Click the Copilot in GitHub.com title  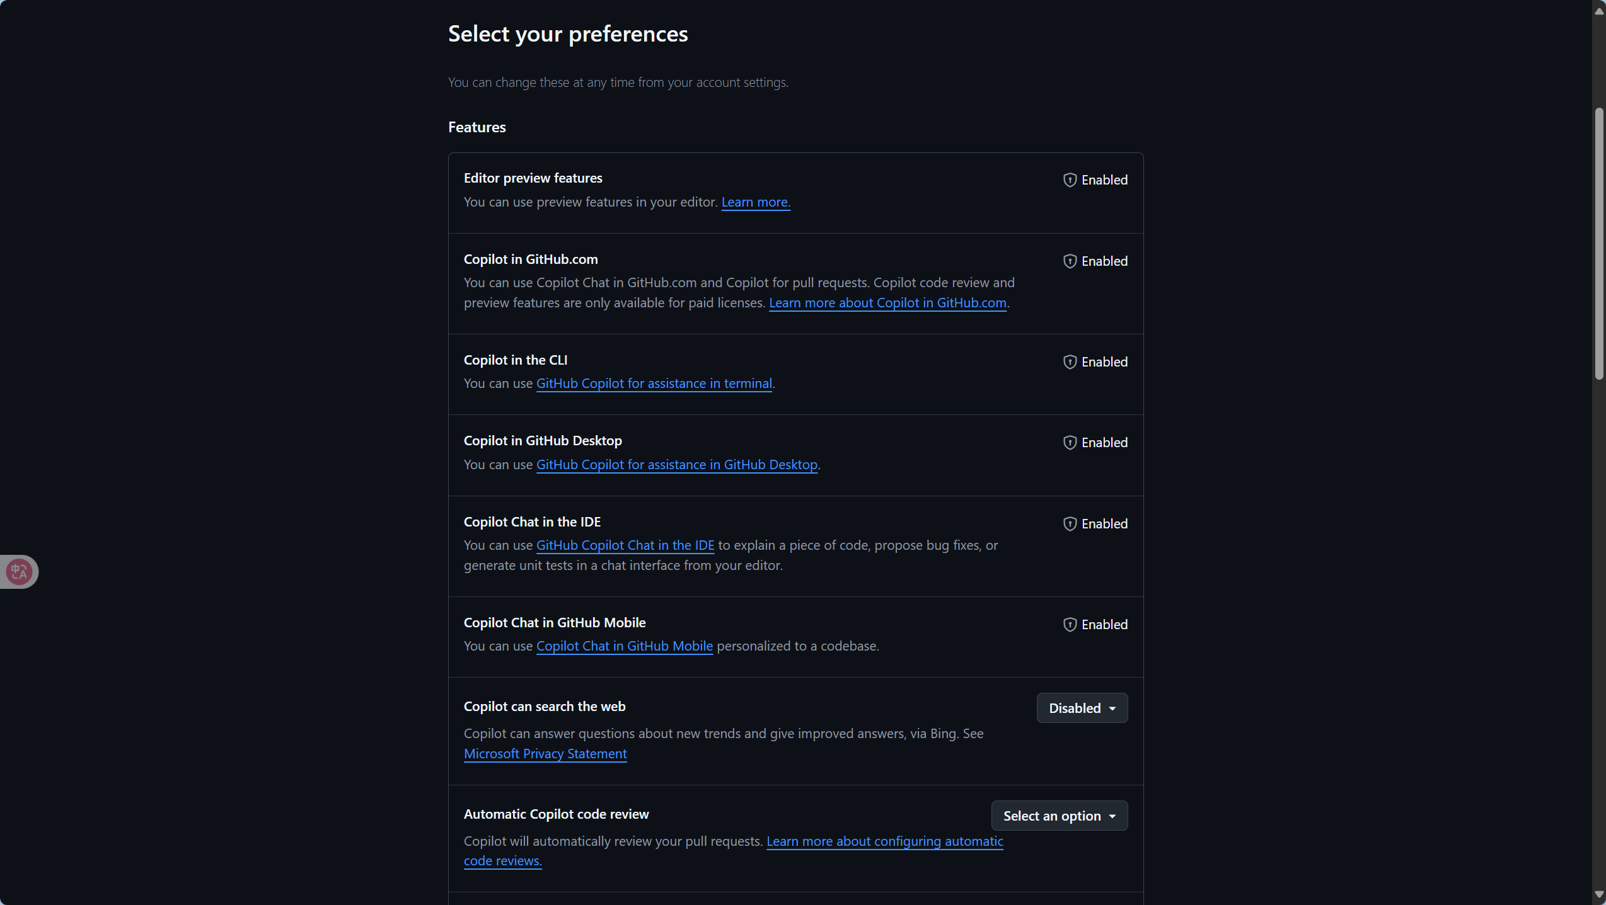[x=531, y=259]
